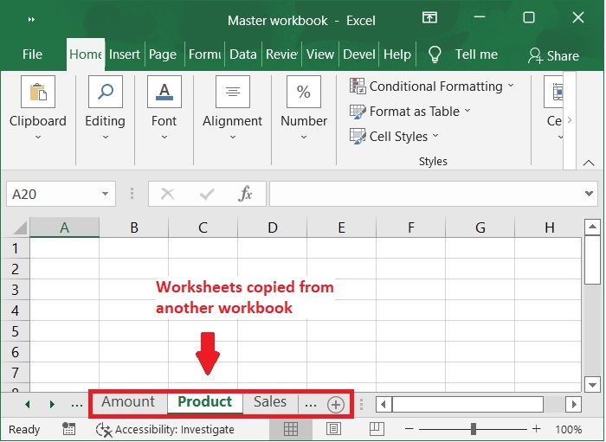The image size is (606, 442).
Task: Switch to Normal view
Action: 291,429
